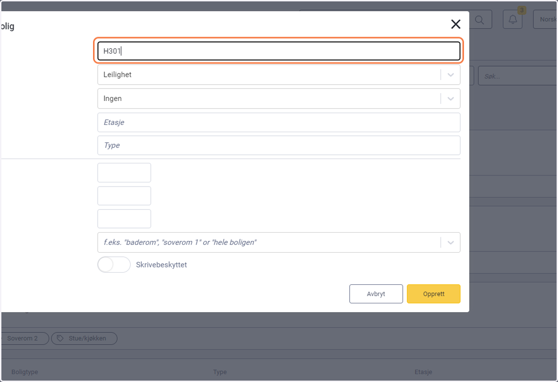Open the Ingen dropdown
558x382 pixels.
[279, 99]
